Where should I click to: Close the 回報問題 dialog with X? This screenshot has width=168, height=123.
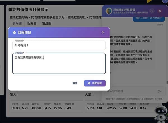click(103, 32)
